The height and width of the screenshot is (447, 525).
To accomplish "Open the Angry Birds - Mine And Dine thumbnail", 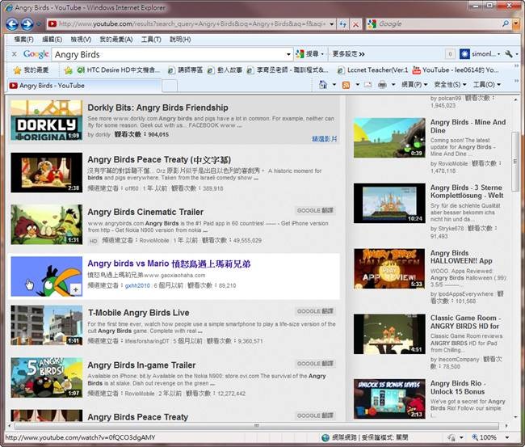I will (x=389, y=137).
